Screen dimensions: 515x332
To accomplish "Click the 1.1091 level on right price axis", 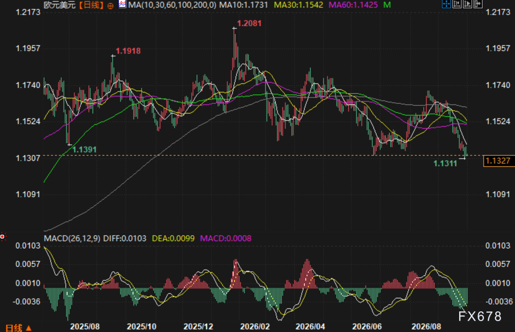I will pos(498,194).
